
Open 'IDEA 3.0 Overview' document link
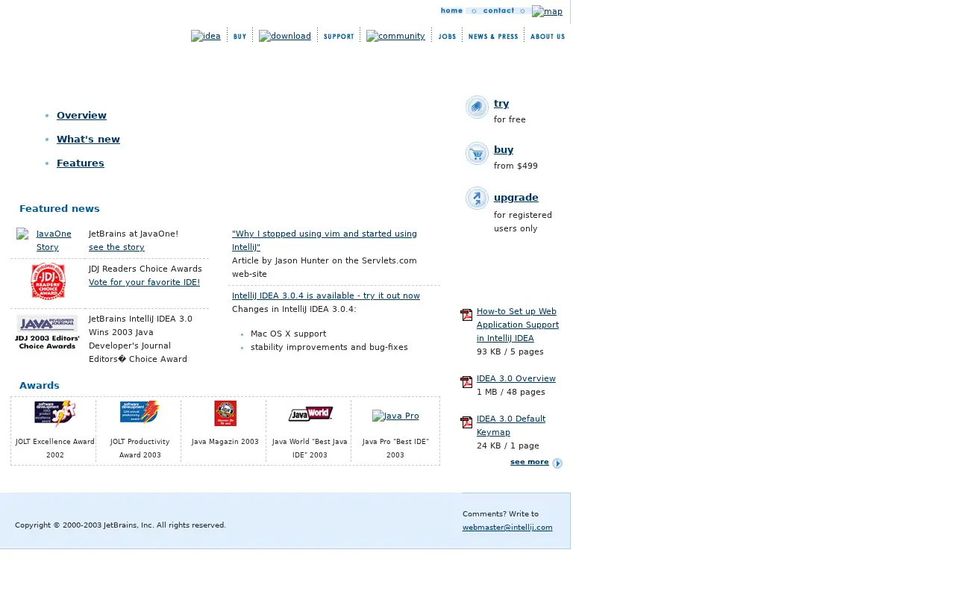(x=516, y=378)
